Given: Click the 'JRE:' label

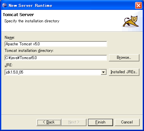Looking at the screenshot, I should (9, 65).
